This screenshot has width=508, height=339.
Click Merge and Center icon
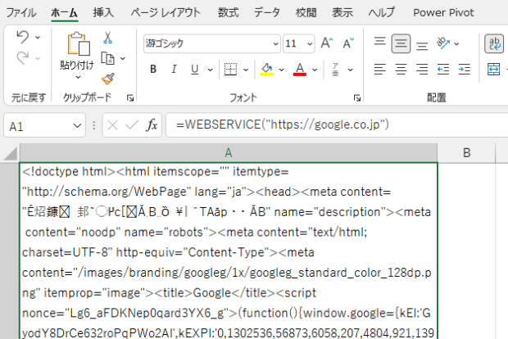494,70
